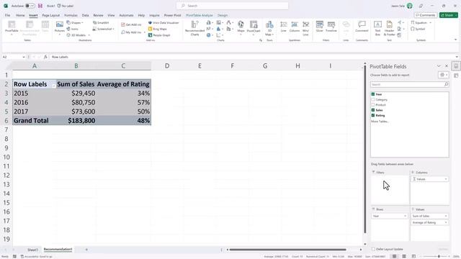Viewport: 461px width, 259px height.
Task: Switch to the Formulas tab
Action: (71, 15)
